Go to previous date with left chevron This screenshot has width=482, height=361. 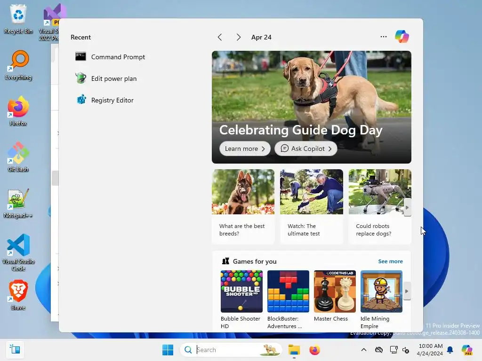219,37
